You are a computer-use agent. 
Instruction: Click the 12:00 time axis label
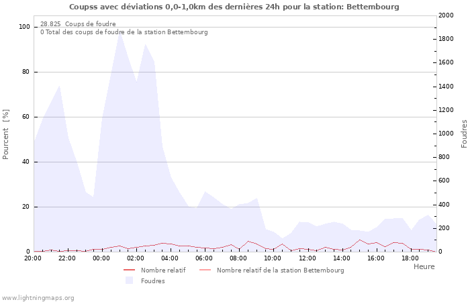[308, 258]
